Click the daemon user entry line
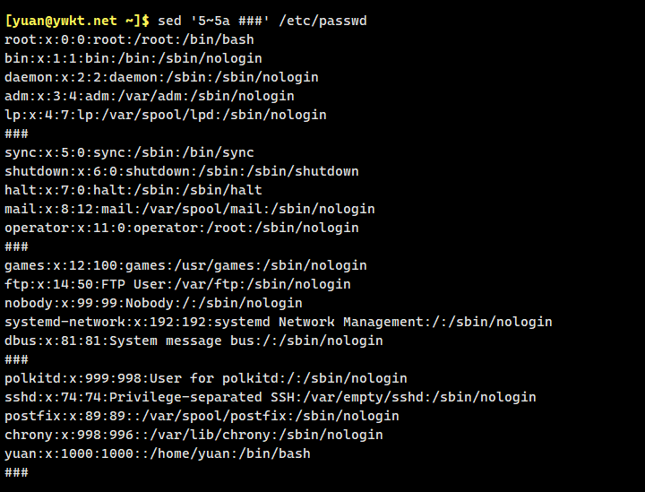The width and height of the screenshot is (645, 492). point(161,77)
